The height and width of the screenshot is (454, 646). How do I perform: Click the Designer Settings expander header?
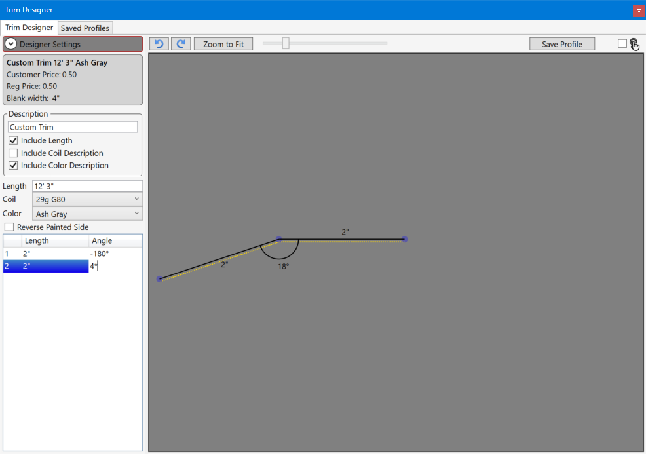click(73, 44)
